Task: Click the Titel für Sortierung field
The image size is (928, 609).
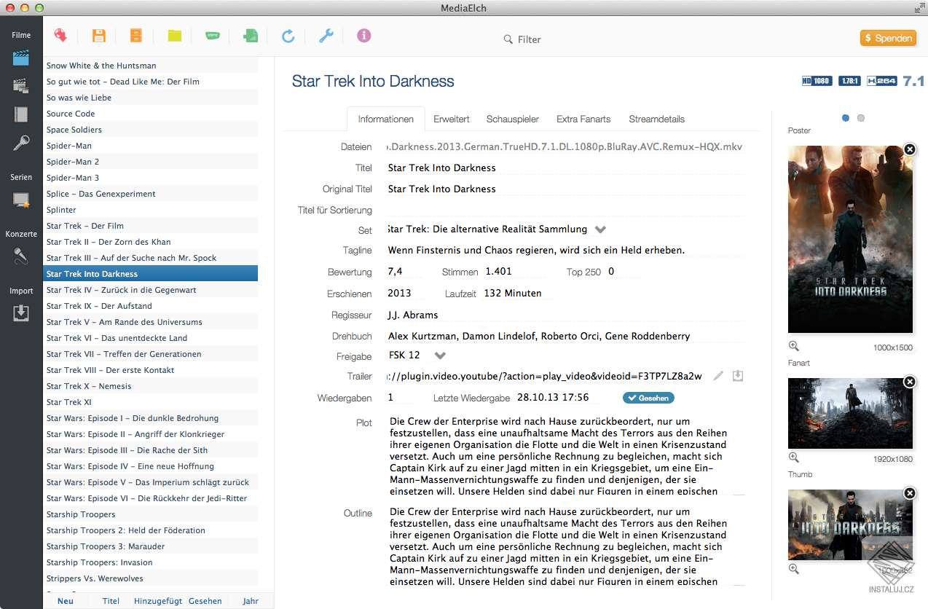Action: pos(565,210)
